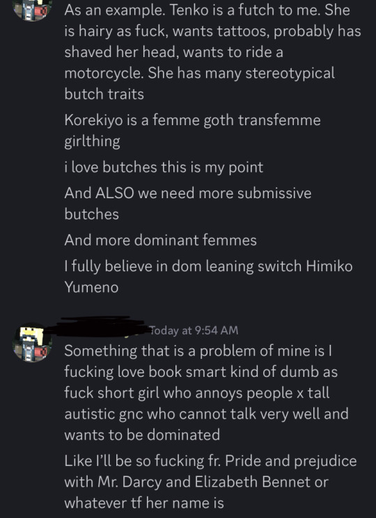Select the 'As an example. Tenko' message
The height and width of the screenshot is (518, 376).
[x=212, y=52]
